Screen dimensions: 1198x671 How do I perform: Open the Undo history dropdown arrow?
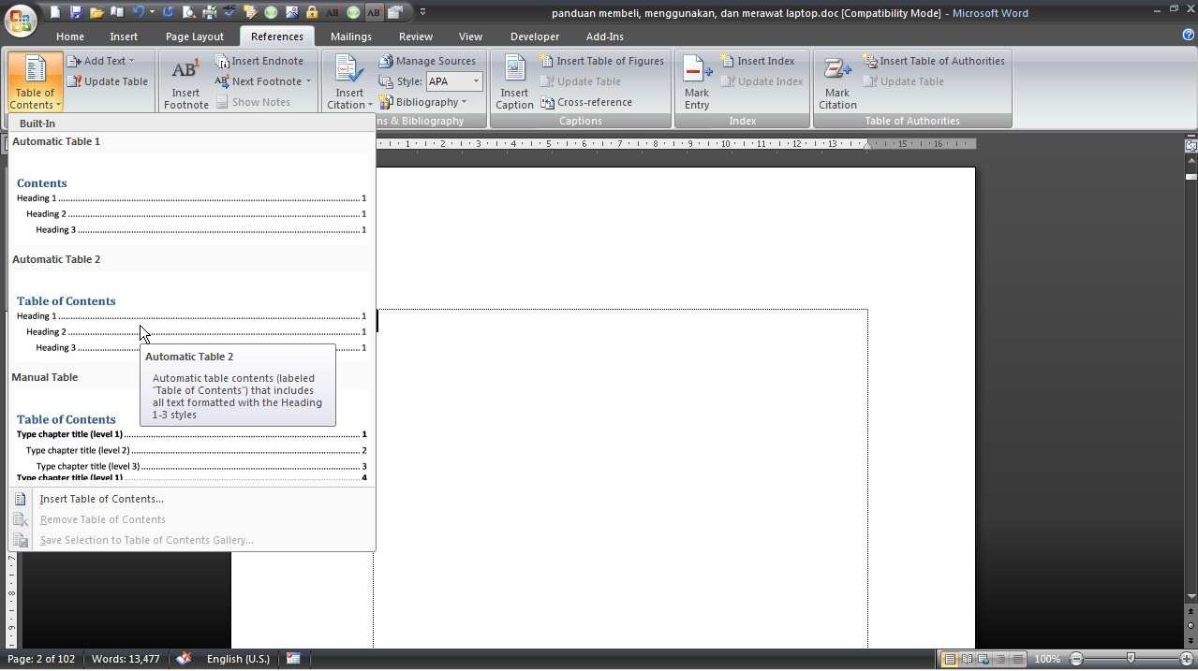pos(152,12)
